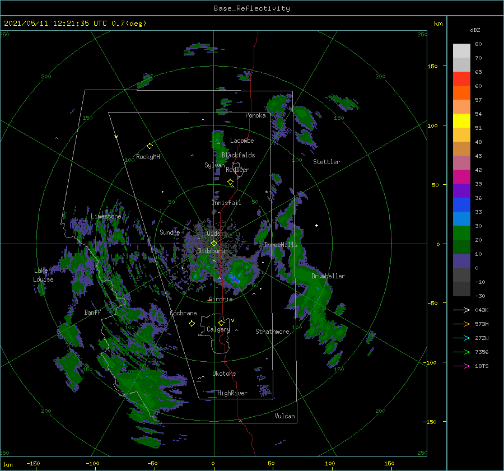
Task: Click the Lake Louise label
Action: pyautogui.click(x=43, y=275)
